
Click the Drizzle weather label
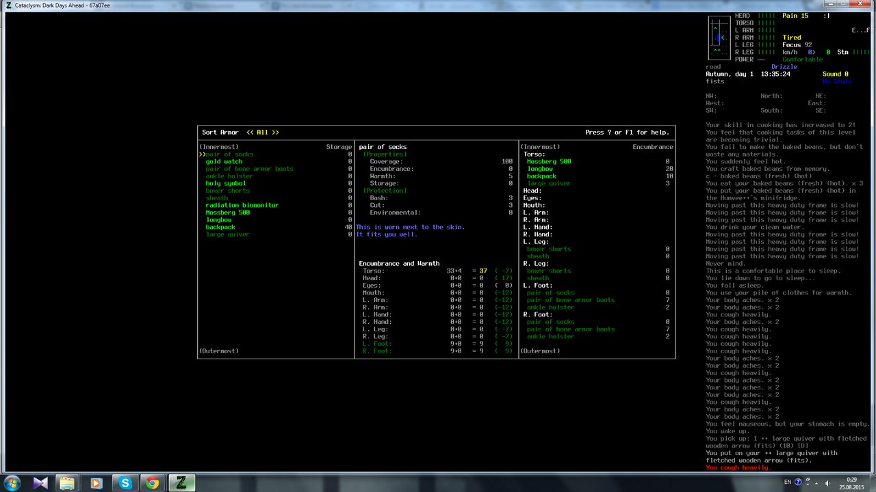point(784,67)
